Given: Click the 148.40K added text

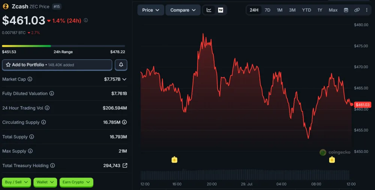Looking at the screenshot, I should coord(61,65).
